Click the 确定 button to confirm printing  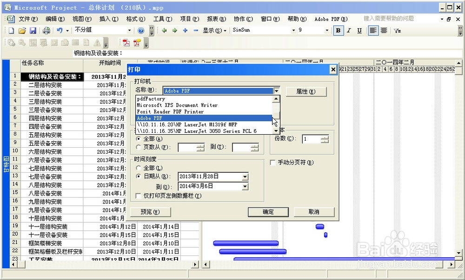[268, 212]
